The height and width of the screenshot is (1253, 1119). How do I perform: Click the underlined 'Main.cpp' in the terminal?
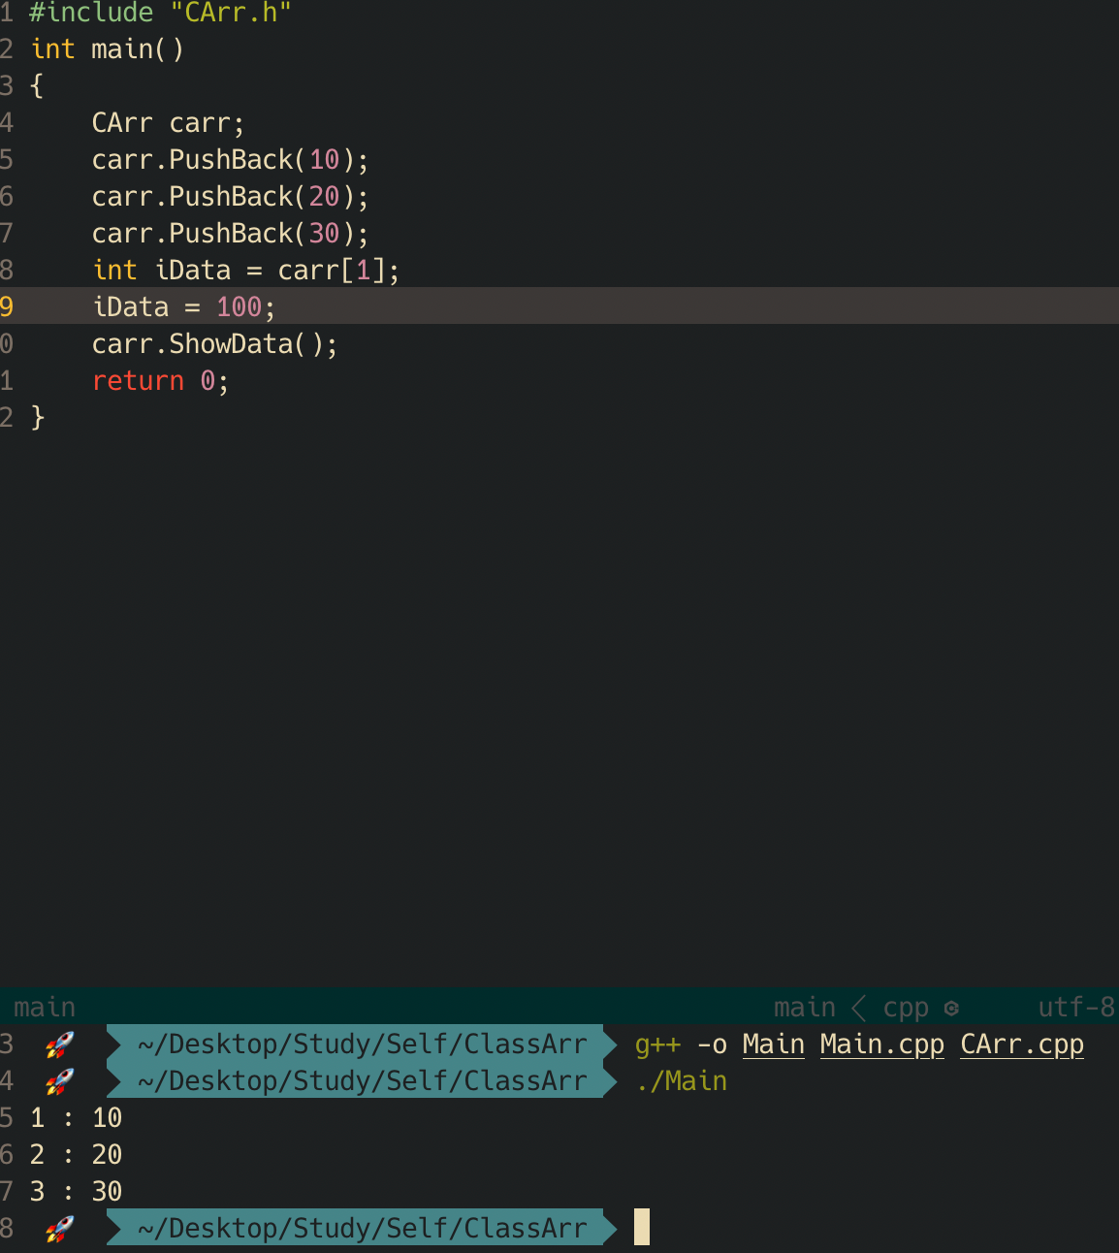(882, 1045)
